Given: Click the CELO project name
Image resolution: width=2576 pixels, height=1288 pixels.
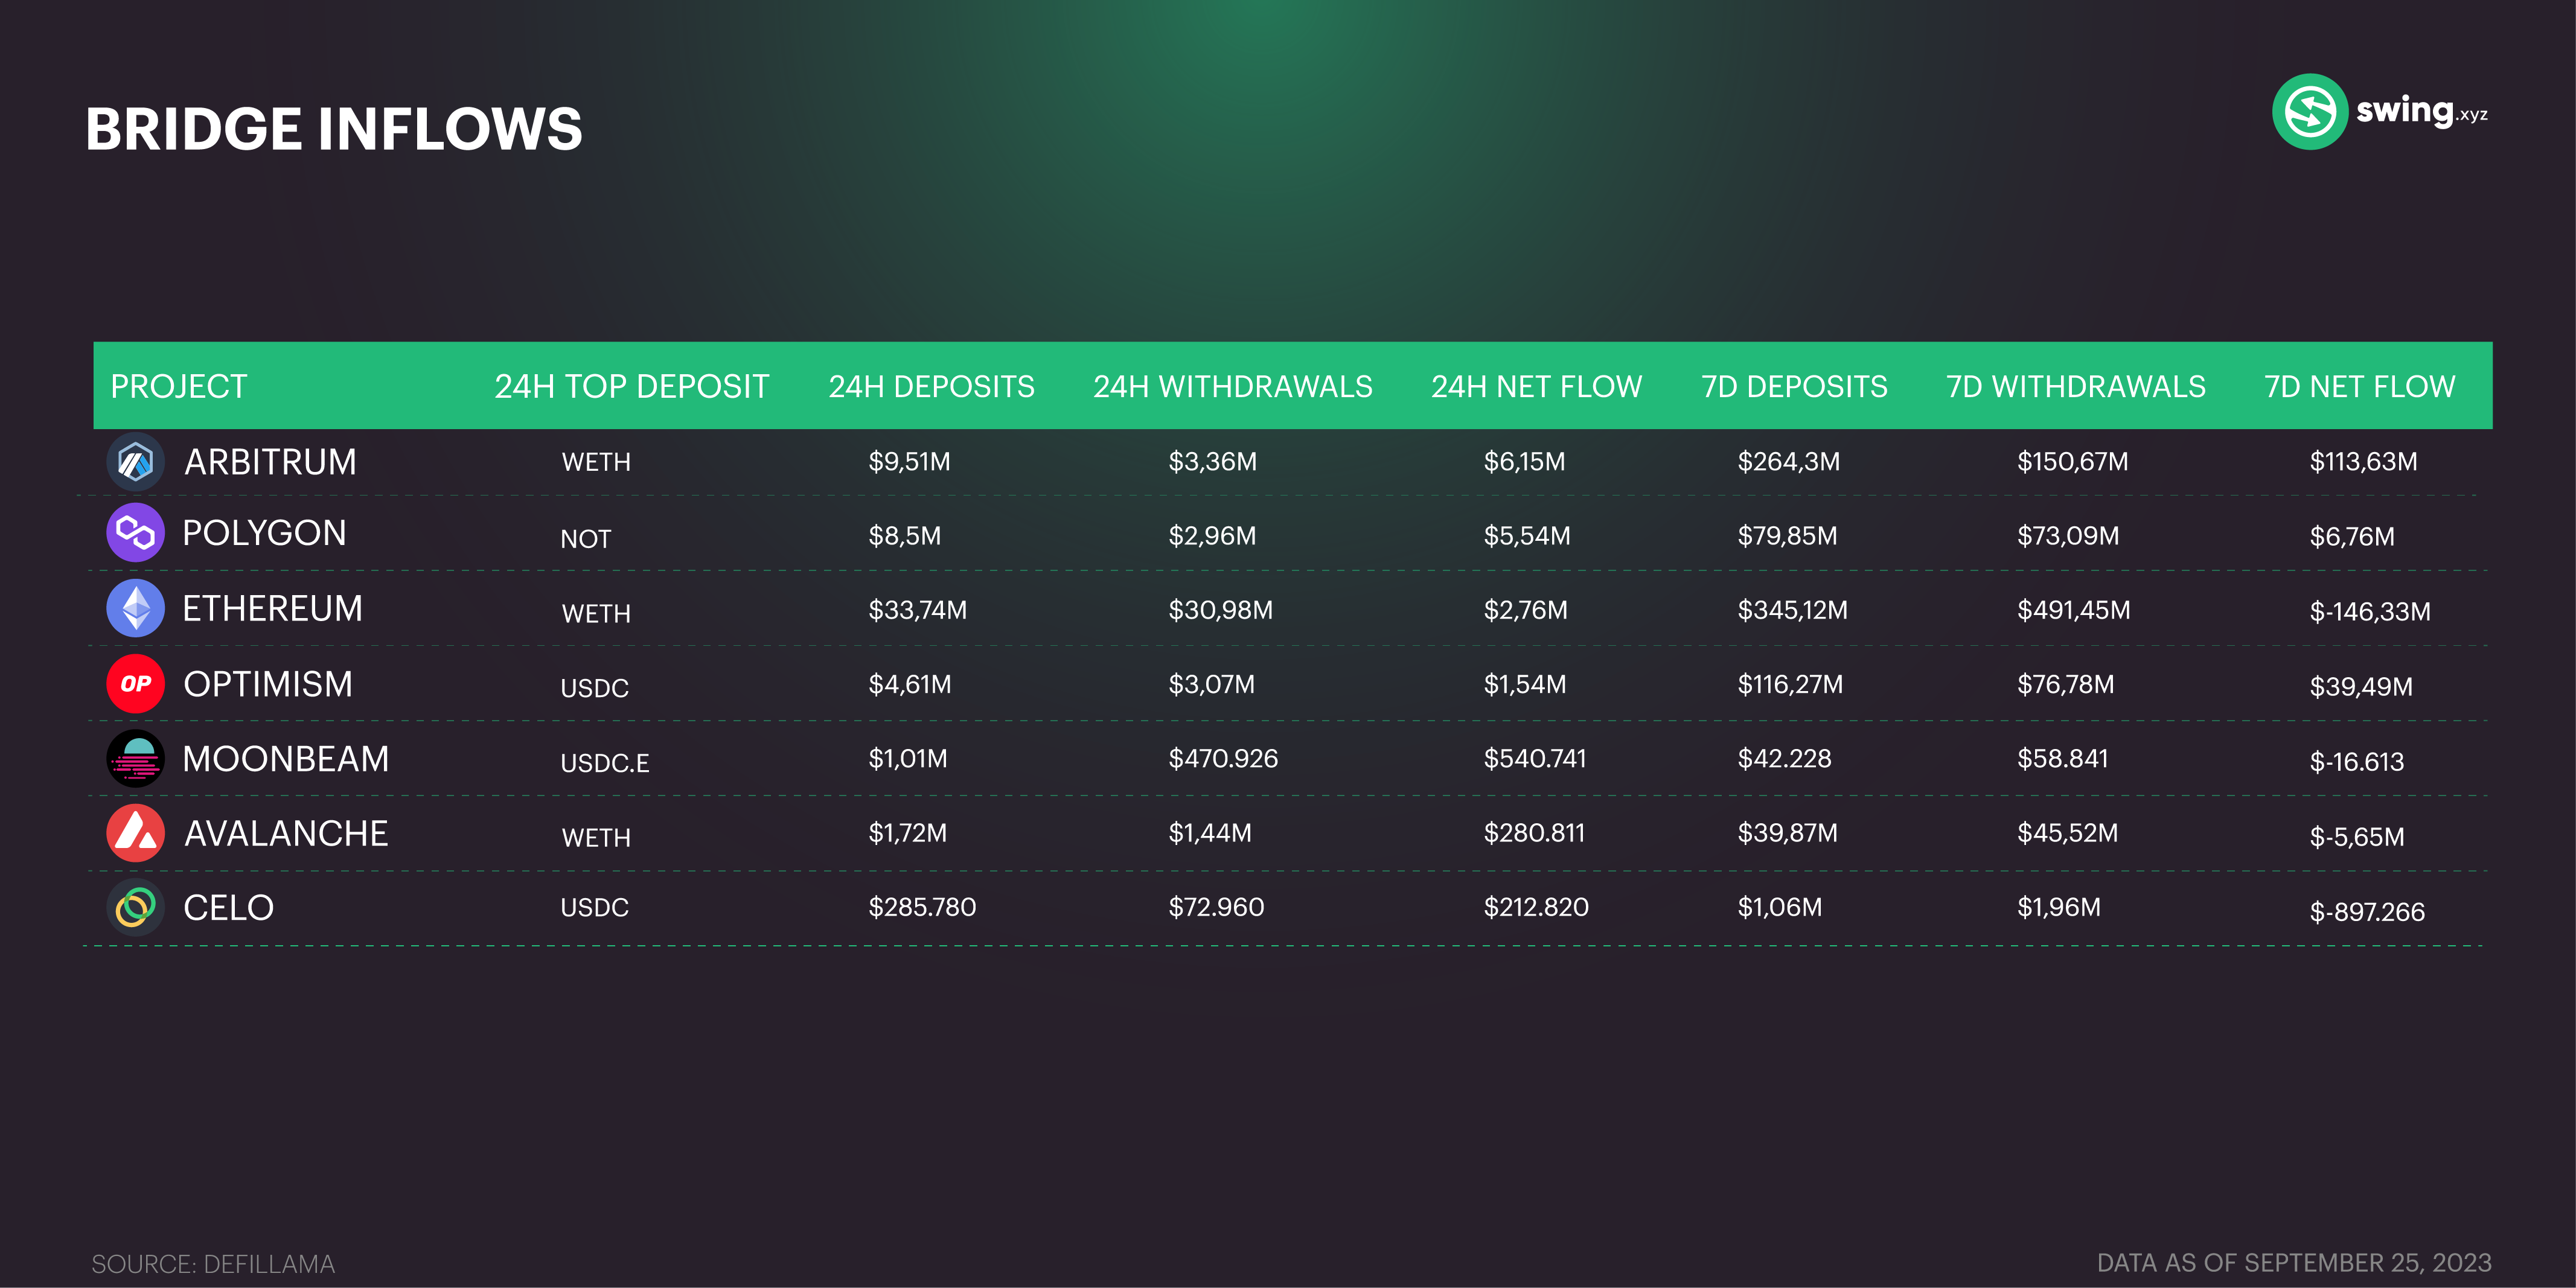Looking at the screenshot, I should (229, 908).
